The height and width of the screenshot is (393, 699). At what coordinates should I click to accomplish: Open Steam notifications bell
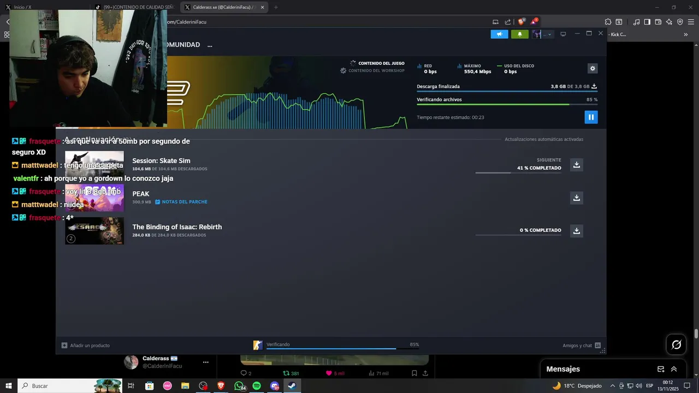[519, 34]
